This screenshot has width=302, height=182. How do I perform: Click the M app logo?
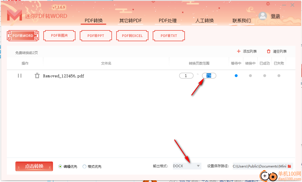(15, 15)
